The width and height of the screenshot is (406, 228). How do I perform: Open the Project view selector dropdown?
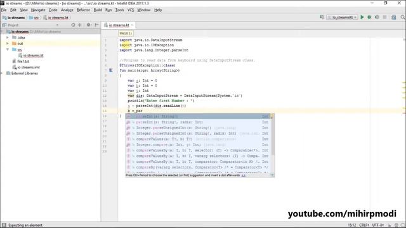coord(57,25)
